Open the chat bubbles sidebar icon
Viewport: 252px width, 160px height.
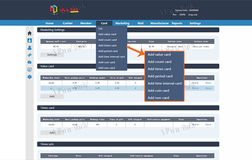click(x=29, y=62)
